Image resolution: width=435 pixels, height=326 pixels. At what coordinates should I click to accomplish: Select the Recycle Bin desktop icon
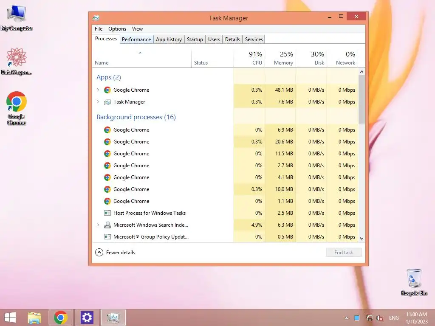[x=414, y=282]
